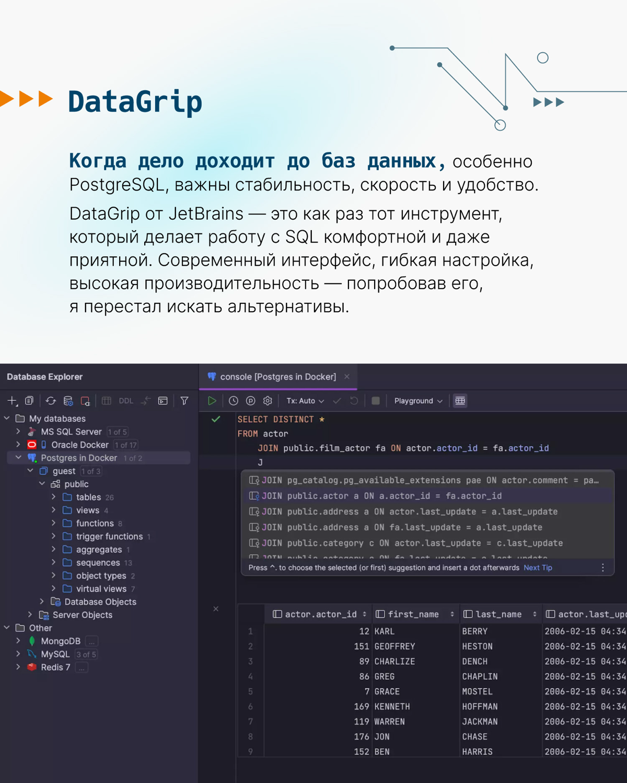
Task: Toggle sorting on last_name column
Action: [x=534, y=614]
